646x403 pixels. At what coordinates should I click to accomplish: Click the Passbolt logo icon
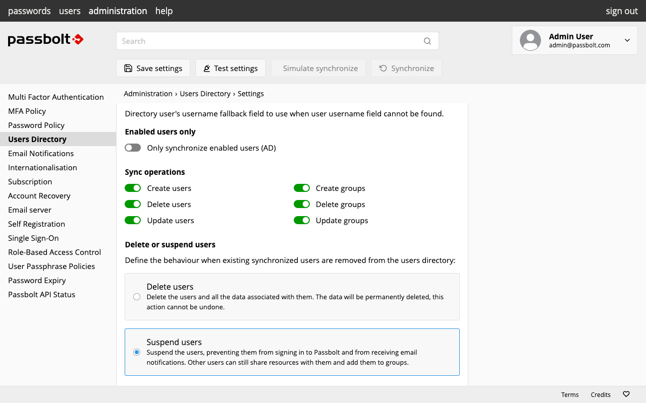[78, 39]
